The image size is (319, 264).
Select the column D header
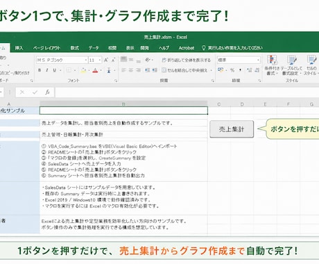point(242,104)
